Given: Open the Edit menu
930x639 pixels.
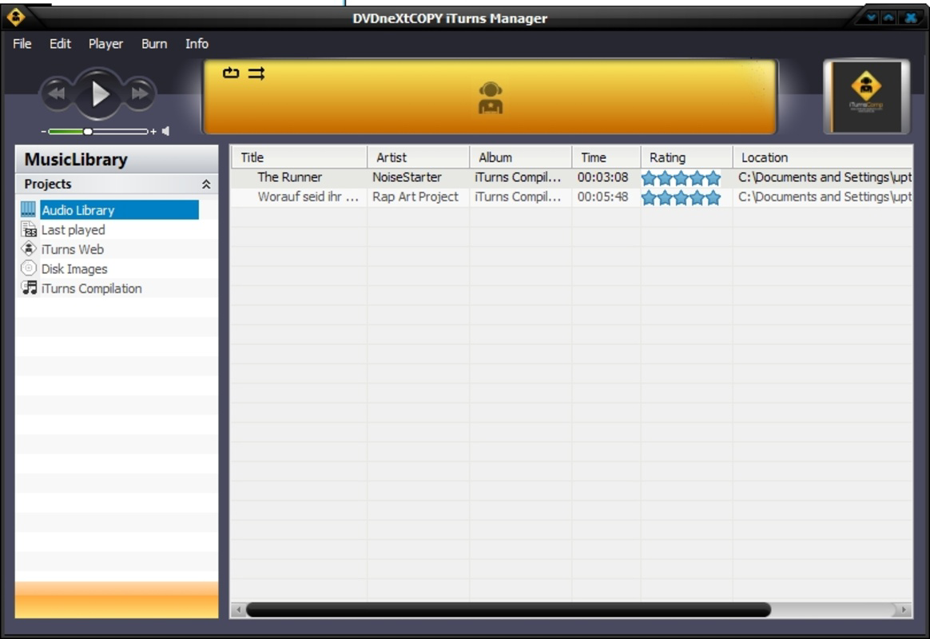Looking at the screenshot, I should click(60, 44).
